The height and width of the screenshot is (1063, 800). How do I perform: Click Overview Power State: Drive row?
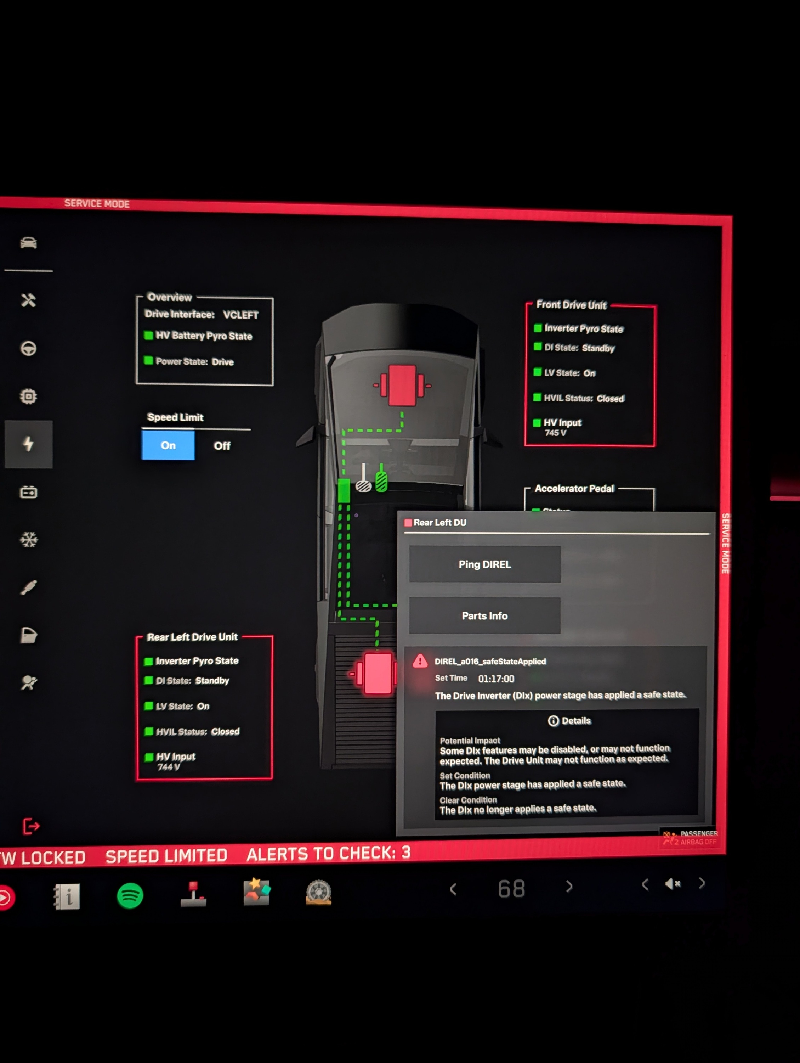tap(189, 361)
